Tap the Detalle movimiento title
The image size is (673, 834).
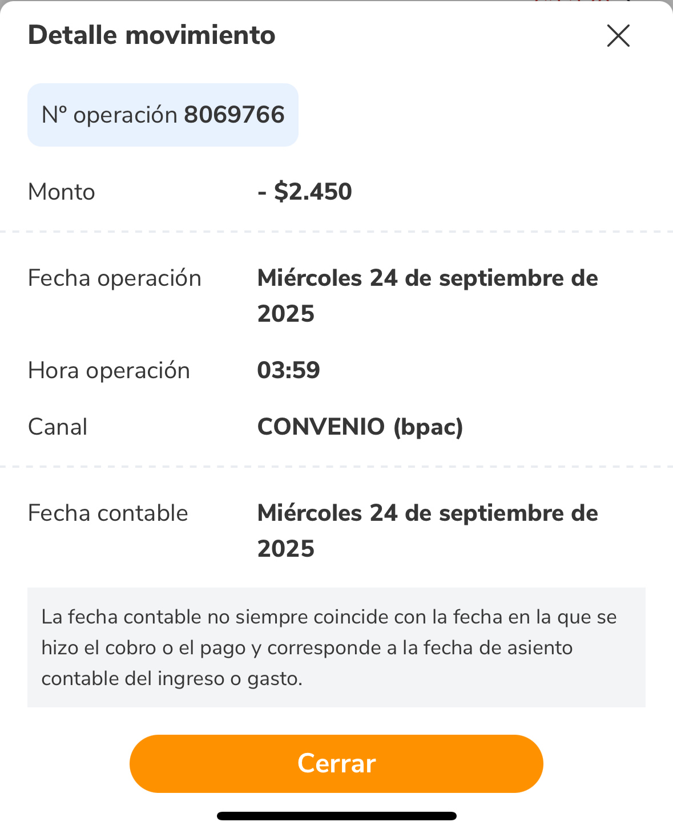tap(152, 35)
